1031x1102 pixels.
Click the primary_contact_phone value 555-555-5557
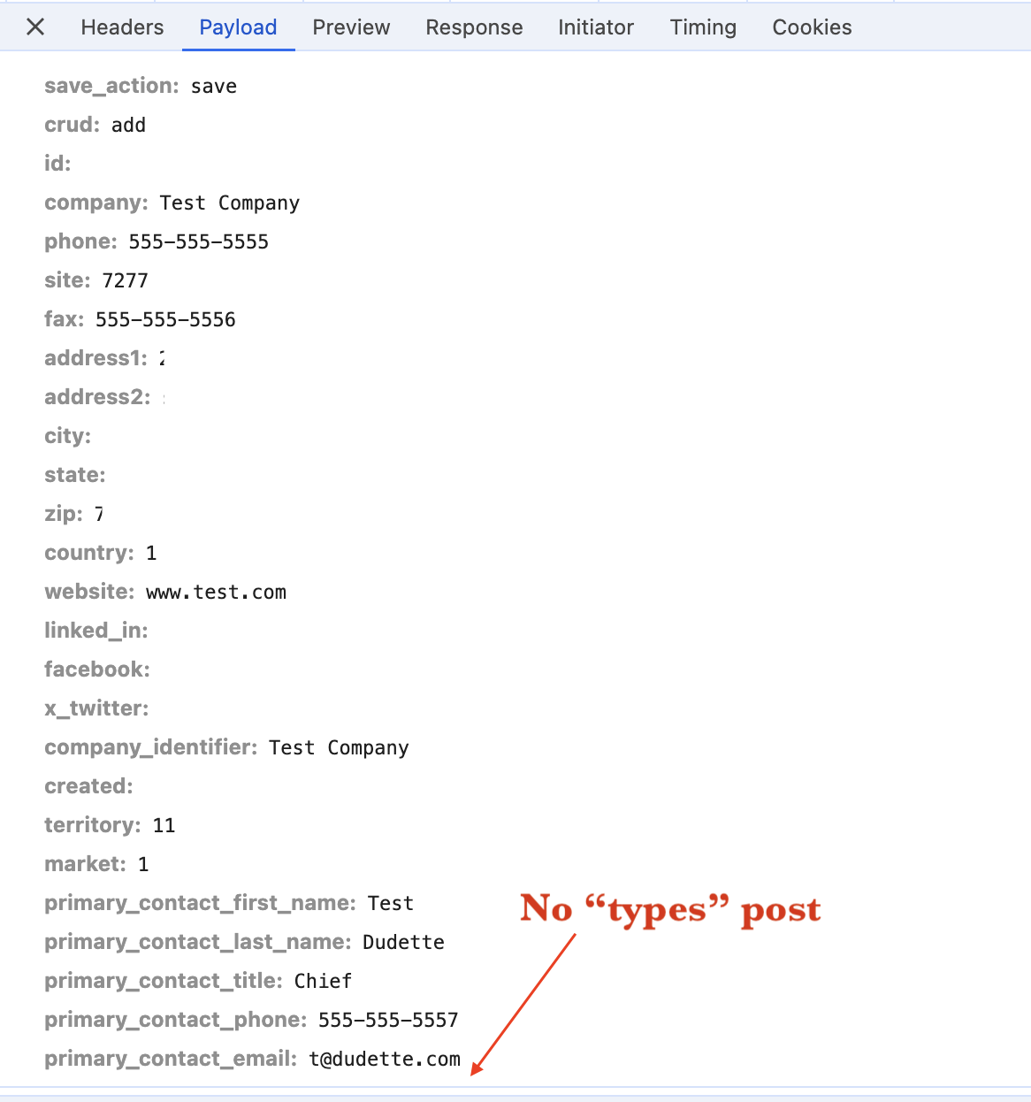point(389,1021)
